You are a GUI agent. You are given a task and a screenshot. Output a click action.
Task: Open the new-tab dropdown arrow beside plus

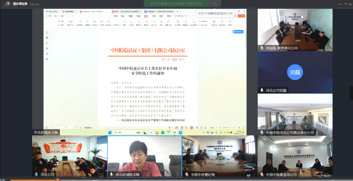tap(180, 11)
